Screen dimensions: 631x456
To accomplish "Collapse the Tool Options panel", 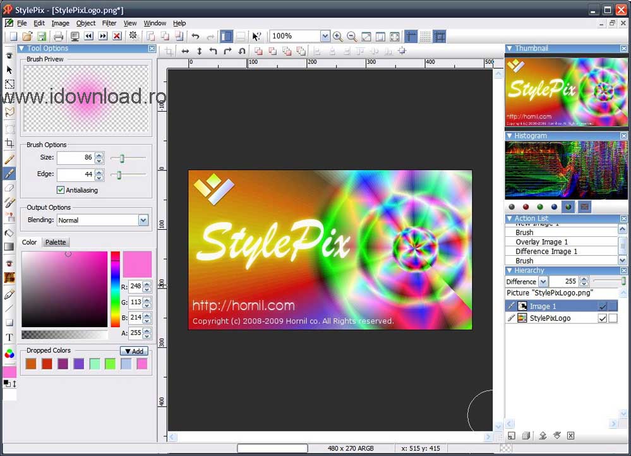I will point(21,48).
